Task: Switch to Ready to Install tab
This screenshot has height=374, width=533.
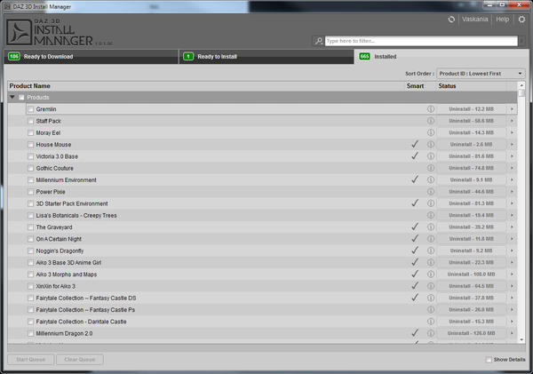Action: 266,57
